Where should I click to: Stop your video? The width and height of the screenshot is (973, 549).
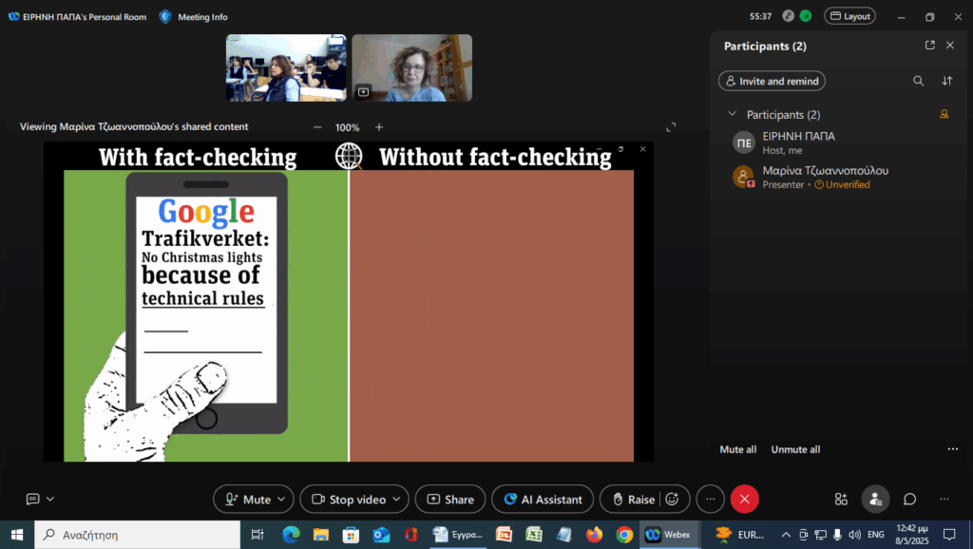349,499
